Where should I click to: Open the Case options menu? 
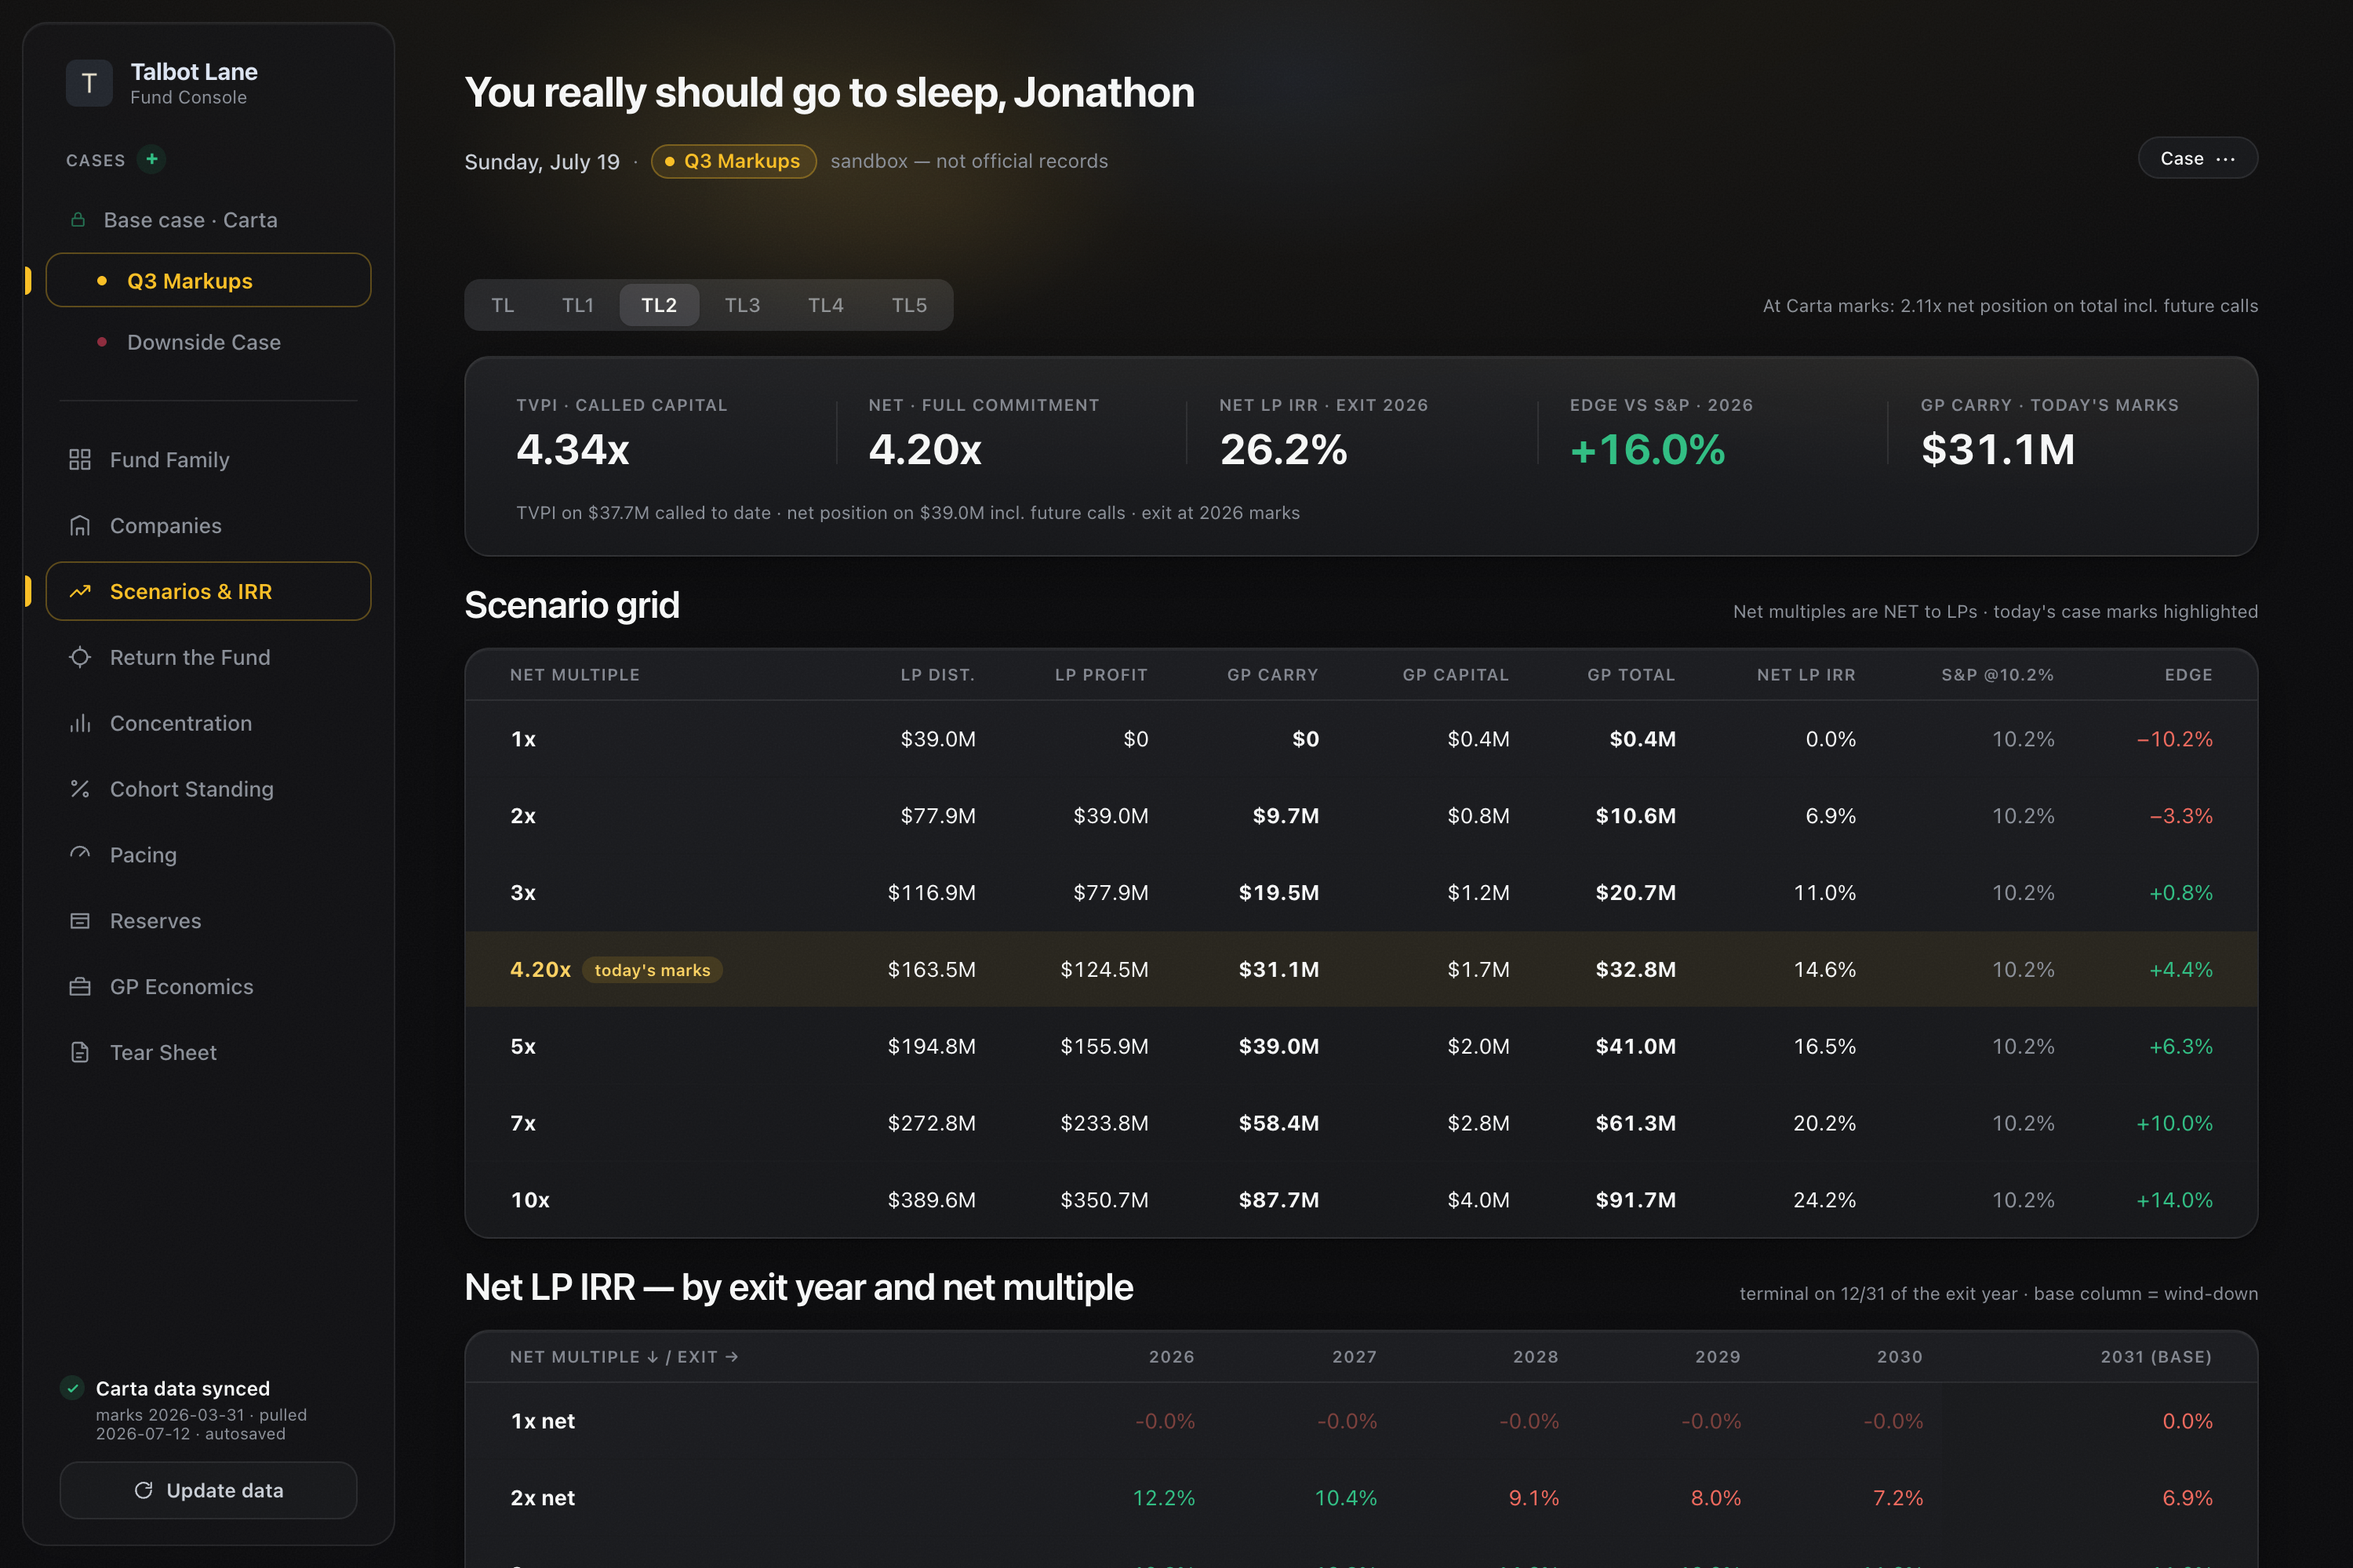click(2197, 158)
